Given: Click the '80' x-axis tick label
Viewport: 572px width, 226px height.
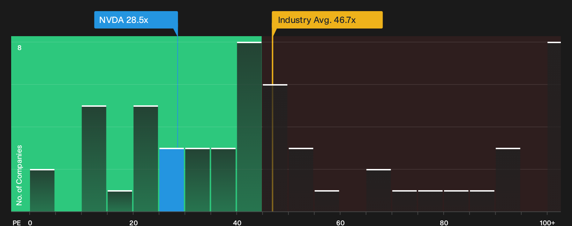Looking at the screenshot, I should pyautogui.click(x=444, y=223).
